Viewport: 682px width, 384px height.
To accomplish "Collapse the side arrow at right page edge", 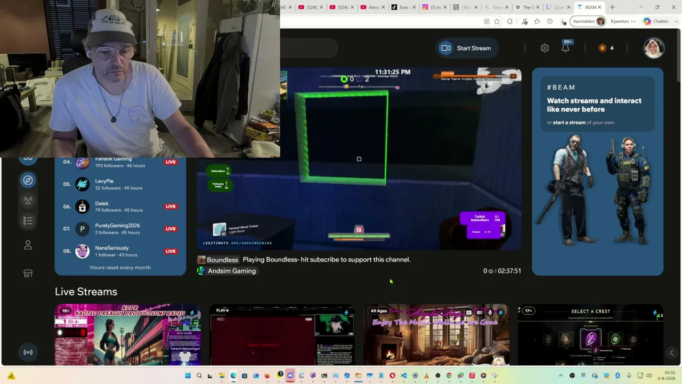I will (x=671, y=353).
